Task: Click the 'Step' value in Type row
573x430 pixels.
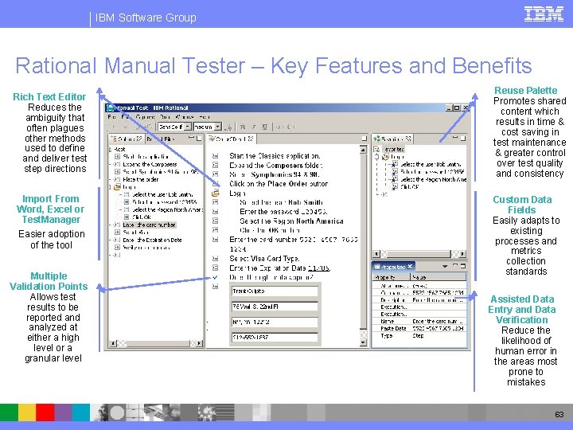Action: (418, 336)
